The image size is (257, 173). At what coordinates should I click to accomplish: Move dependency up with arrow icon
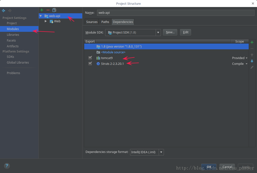(252, 55)
